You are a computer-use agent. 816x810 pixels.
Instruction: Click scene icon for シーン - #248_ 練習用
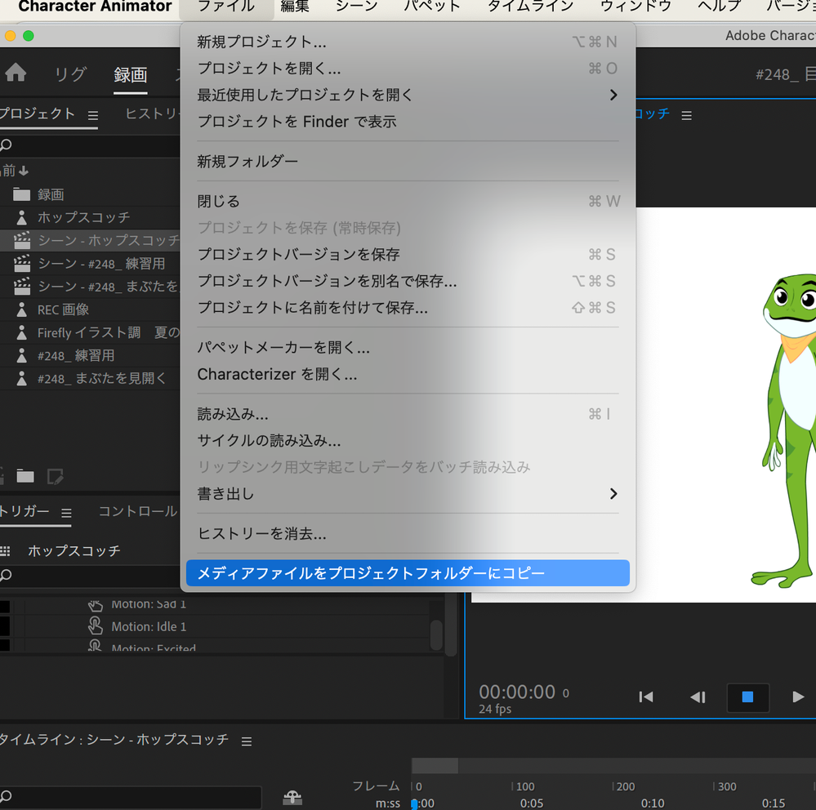click(22, 264)
